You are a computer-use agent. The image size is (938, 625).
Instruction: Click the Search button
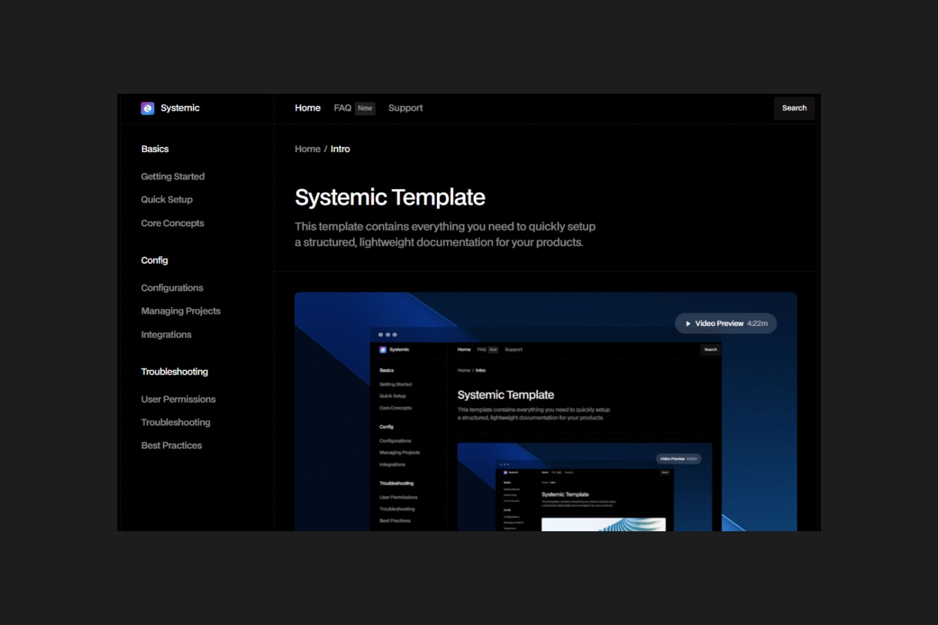tap(794, 108)
